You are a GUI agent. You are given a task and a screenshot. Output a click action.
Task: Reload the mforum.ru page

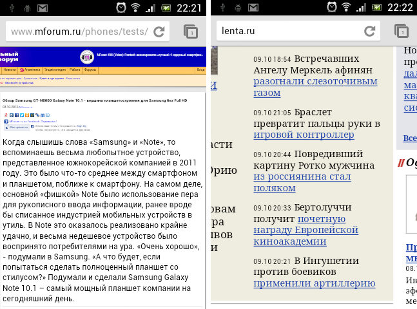tap(160, 31)
